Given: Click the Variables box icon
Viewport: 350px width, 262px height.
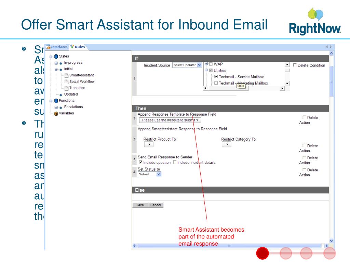Looking at the screenshot, I should tap(56, 113).
